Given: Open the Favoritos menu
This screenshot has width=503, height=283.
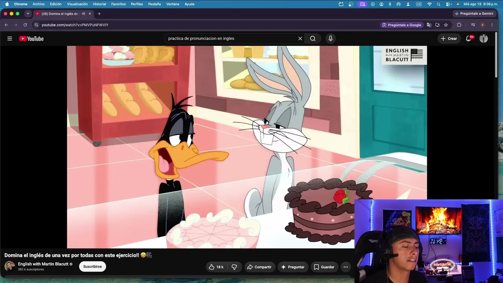Looking at the screenshot, I should (118, 4).
